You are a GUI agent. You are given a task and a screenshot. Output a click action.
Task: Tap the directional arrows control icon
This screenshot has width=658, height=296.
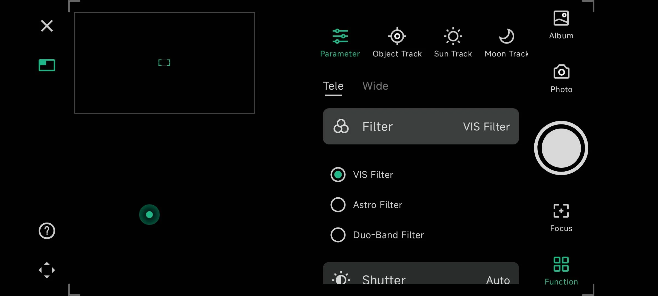pos(47,270)
